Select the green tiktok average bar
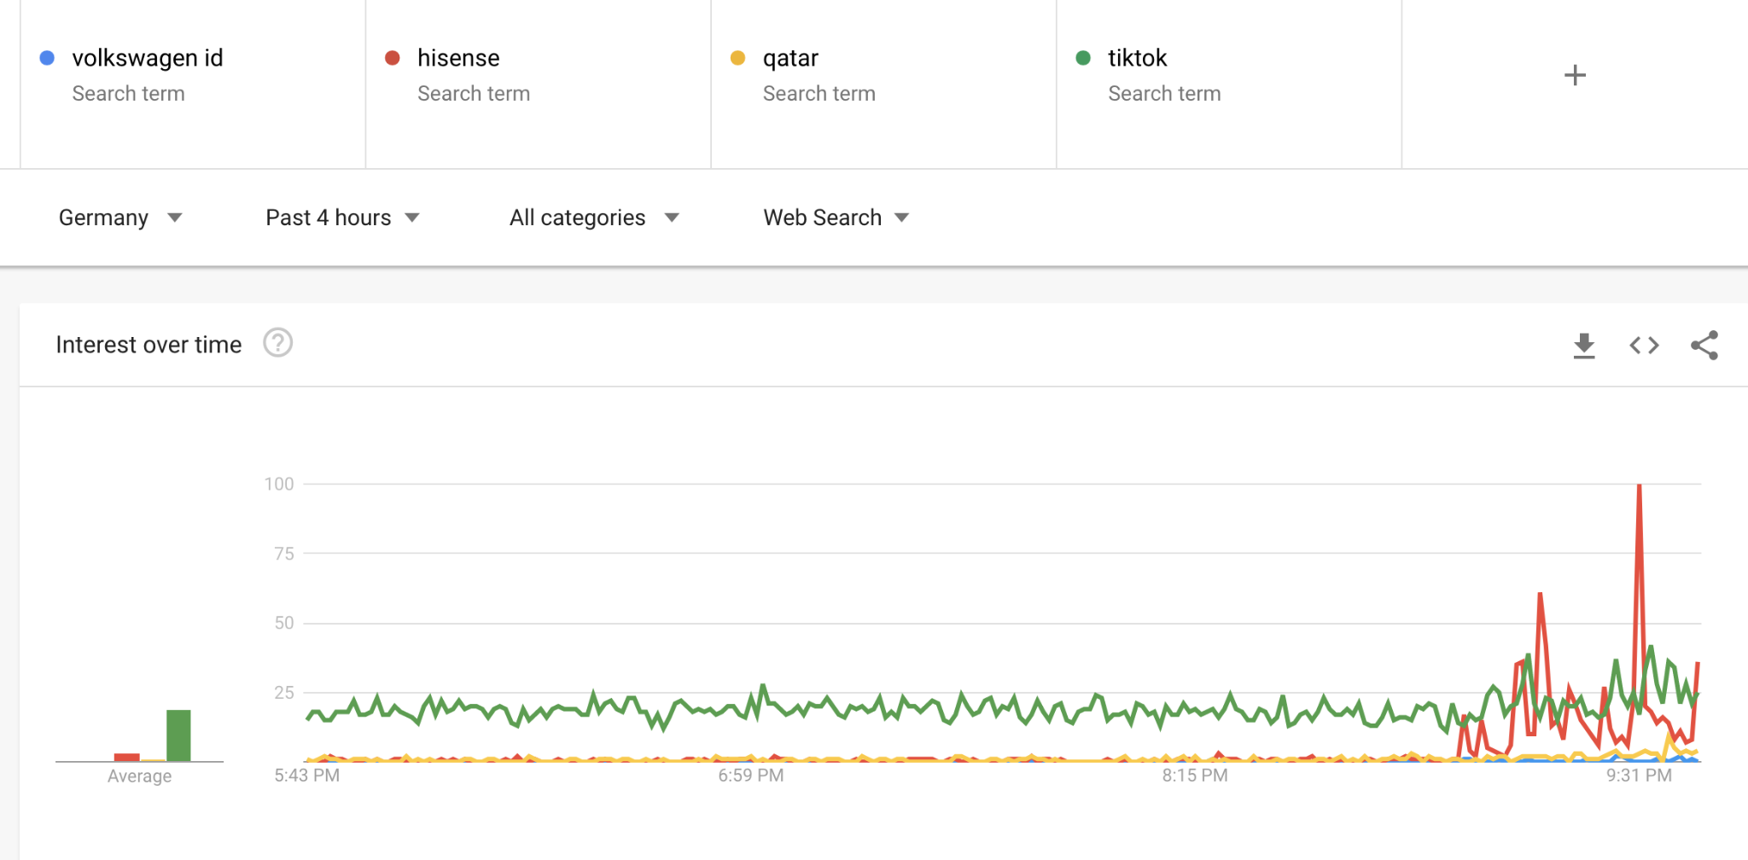Viewport: 1748px width, 860px height. pyautogui.click(x=178, y=735)
